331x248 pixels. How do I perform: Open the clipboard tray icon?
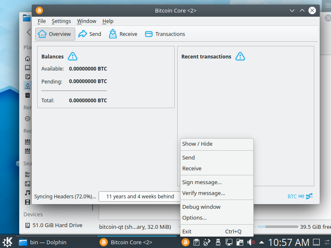coord(196,242)
